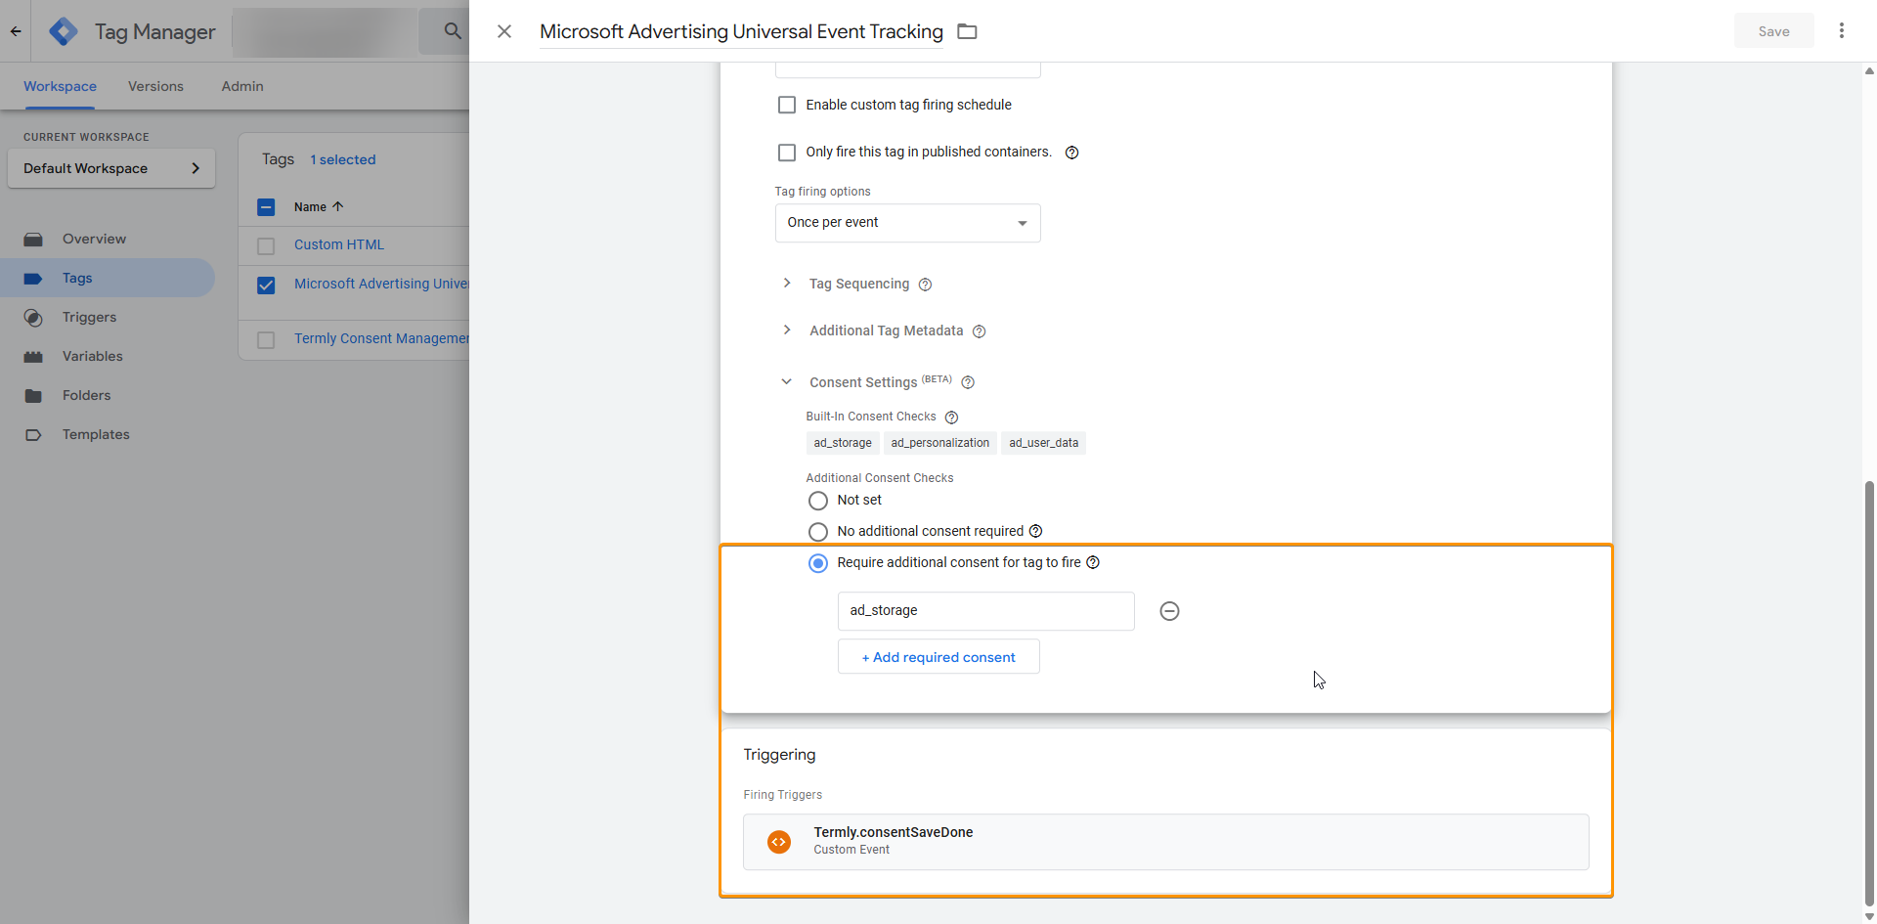Image resolution: width=1877 pixels, height=924 pixels.
Task: Click the Termly.consentSaveDone trigger icon
Action: point(779,842)
